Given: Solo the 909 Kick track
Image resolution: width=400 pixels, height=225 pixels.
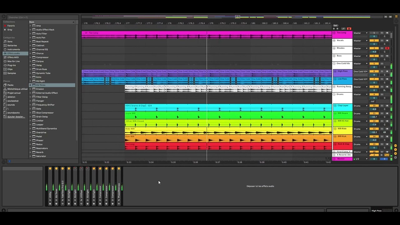Looking at the screenshot, I should [382, 137].
